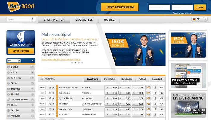
Task: Open the Teste unsere Apps banner
Action: click(188, 75)
